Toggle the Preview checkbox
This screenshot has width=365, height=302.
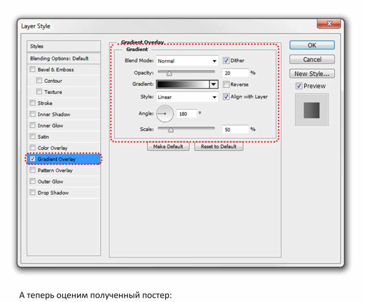(299, 86)
